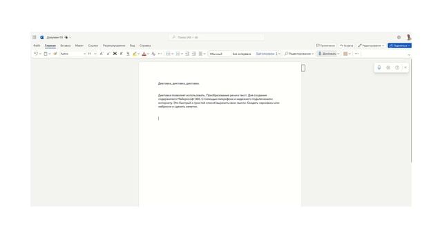
Task: Expand numbered list style dropdown
Action: point(182,54)
